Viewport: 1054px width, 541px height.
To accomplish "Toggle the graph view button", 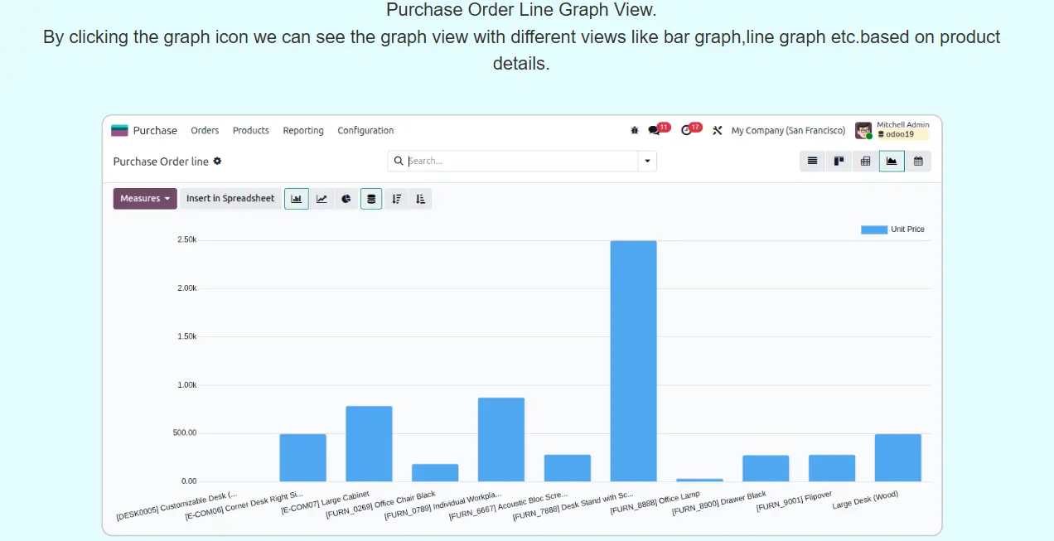I will tap(892, 161).
